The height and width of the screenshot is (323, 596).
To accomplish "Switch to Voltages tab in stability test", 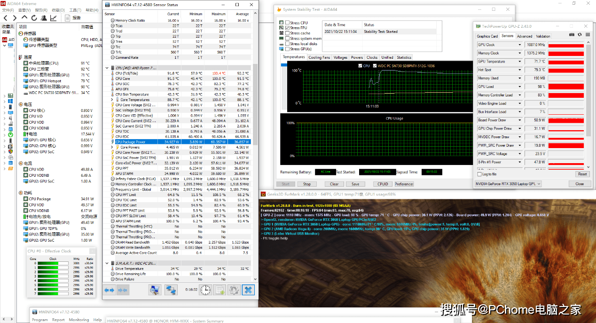I will (340, 57).
